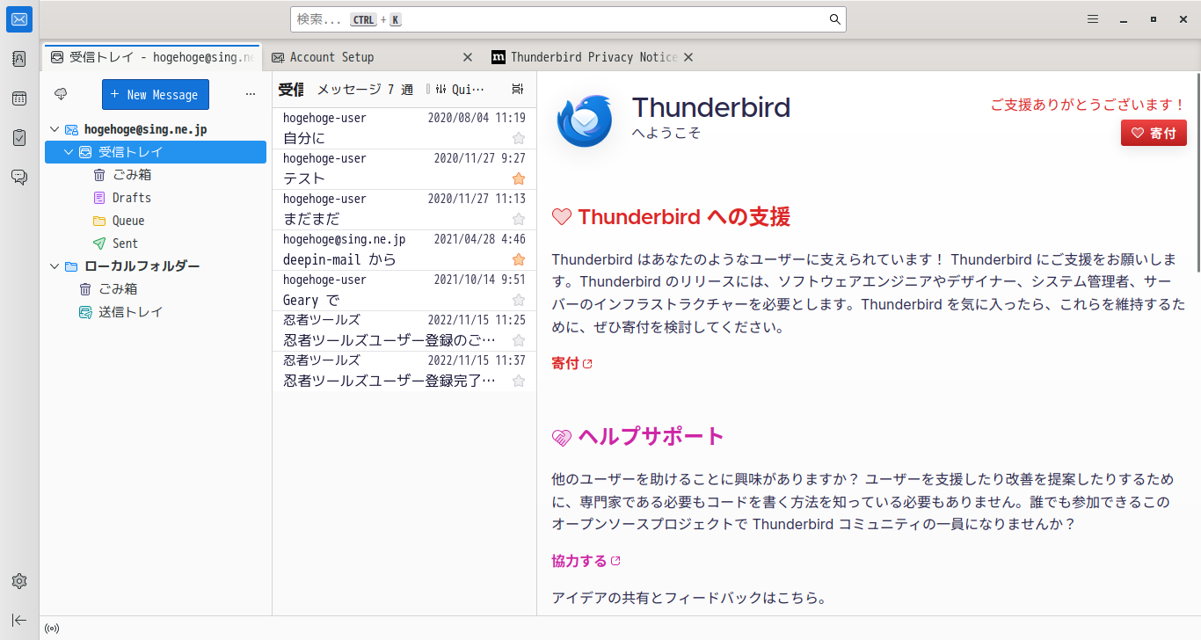The width and height of the screenshot is (1201, 640).
Task: Open the Sent folder
Action: pos(156,244)
